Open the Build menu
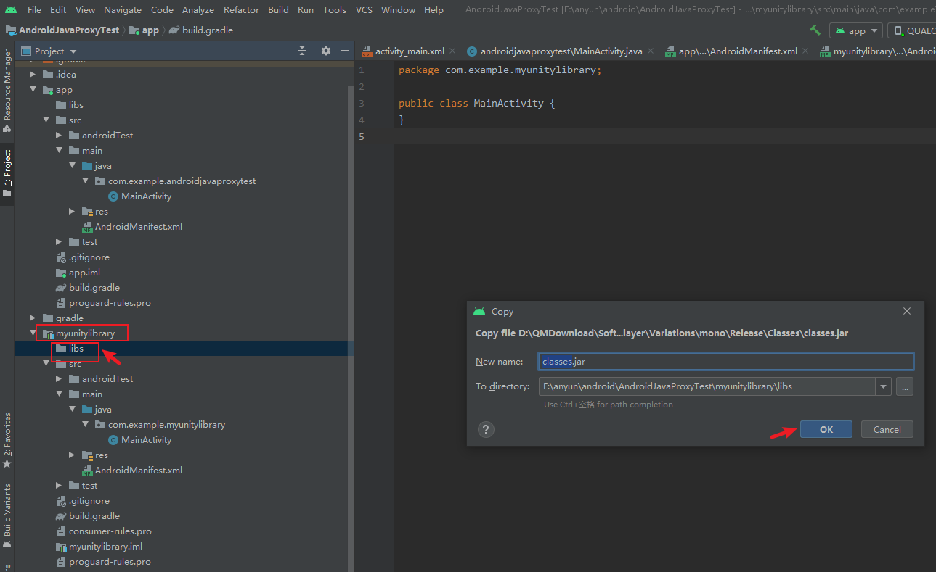This screenshot has height=572, width=936. point(278,9)
